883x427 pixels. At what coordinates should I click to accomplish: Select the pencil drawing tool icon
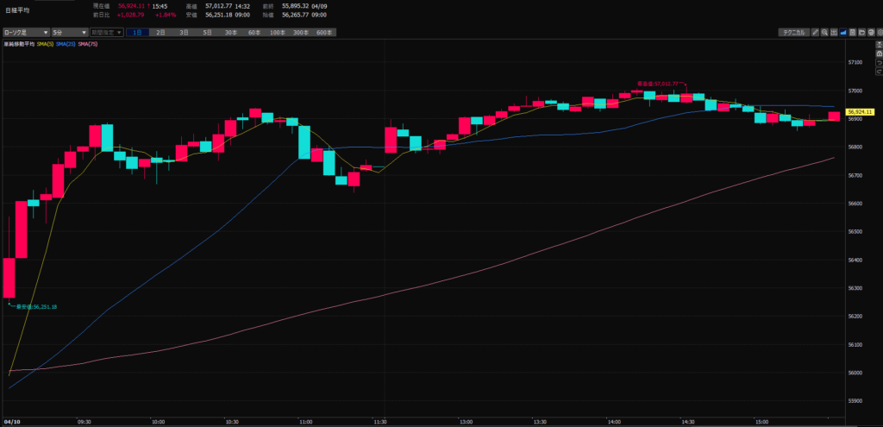[x=817, y=32]
